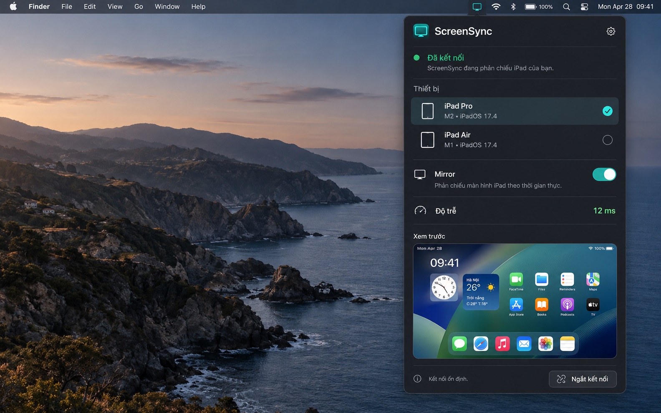Click the iPad Pro device tablet icon
The width and height of the screenshot is (661, 413).
(428, 111)
